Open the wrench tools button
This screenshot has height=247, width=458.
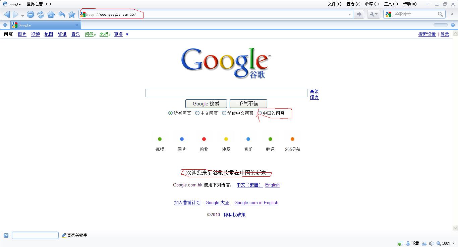tap(373, 14)
